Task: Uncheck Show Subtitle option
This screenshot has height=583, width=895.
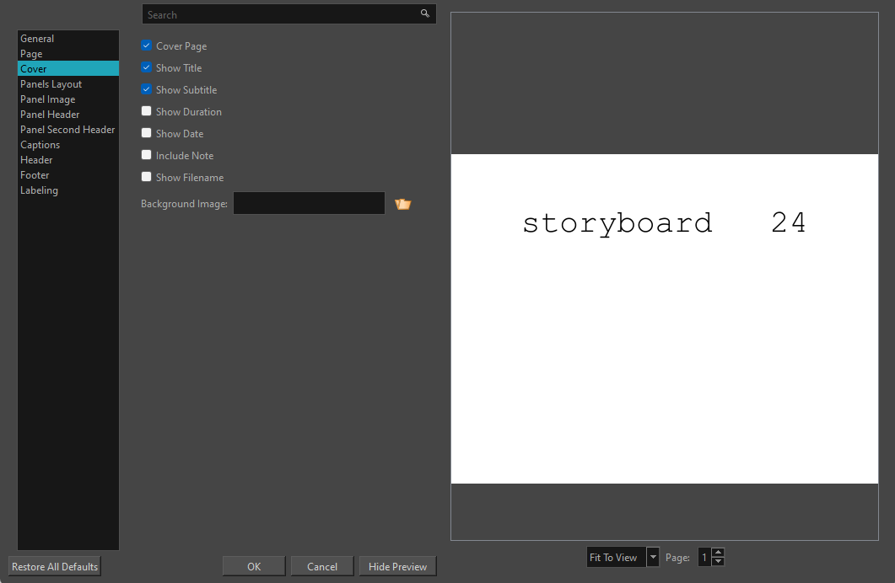Action: [146, 89]
